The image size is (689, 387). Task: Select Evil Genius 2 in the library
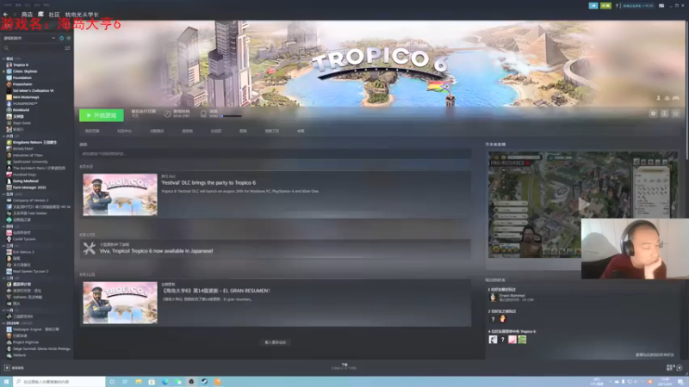tap(23, 252)
